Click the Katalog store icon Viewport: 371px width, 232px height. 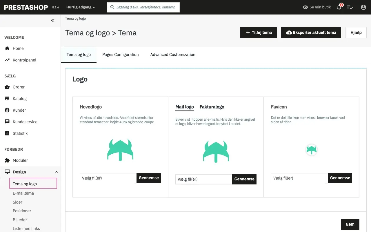coord(7,99)
